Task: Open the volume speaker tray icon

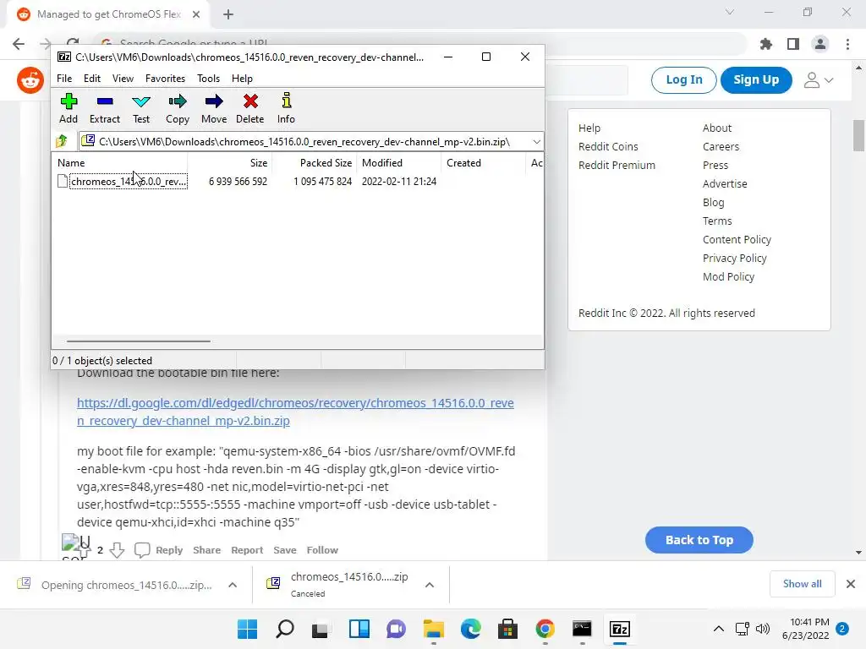Action: [763, 629]
